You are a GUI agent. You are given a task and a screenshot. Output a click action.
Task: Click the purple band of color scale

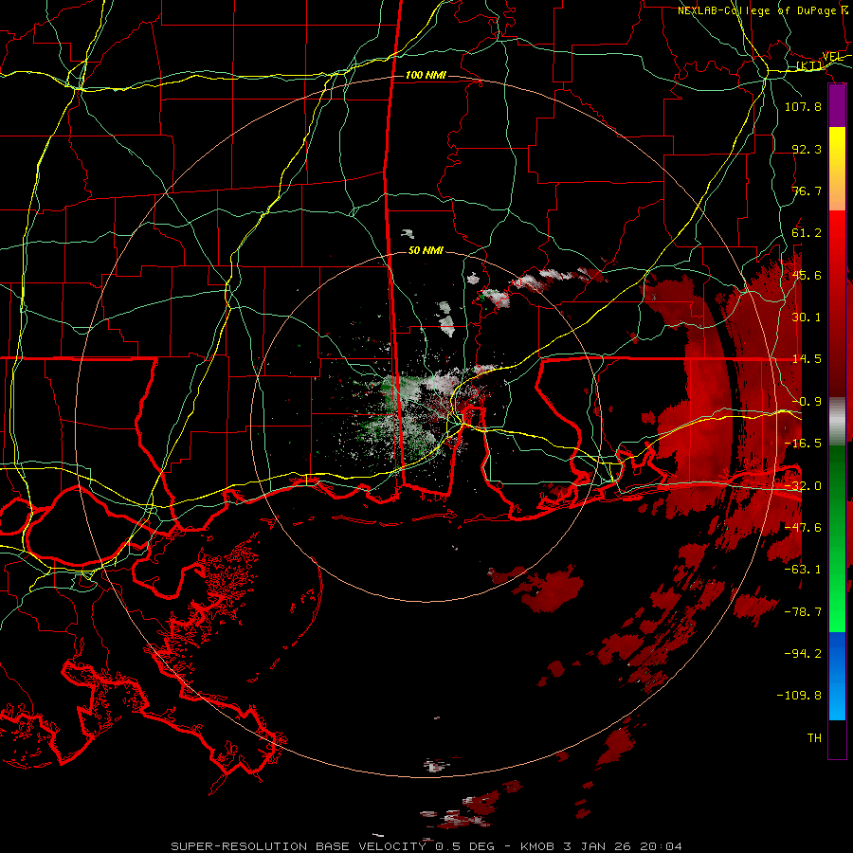click(837, 106)
